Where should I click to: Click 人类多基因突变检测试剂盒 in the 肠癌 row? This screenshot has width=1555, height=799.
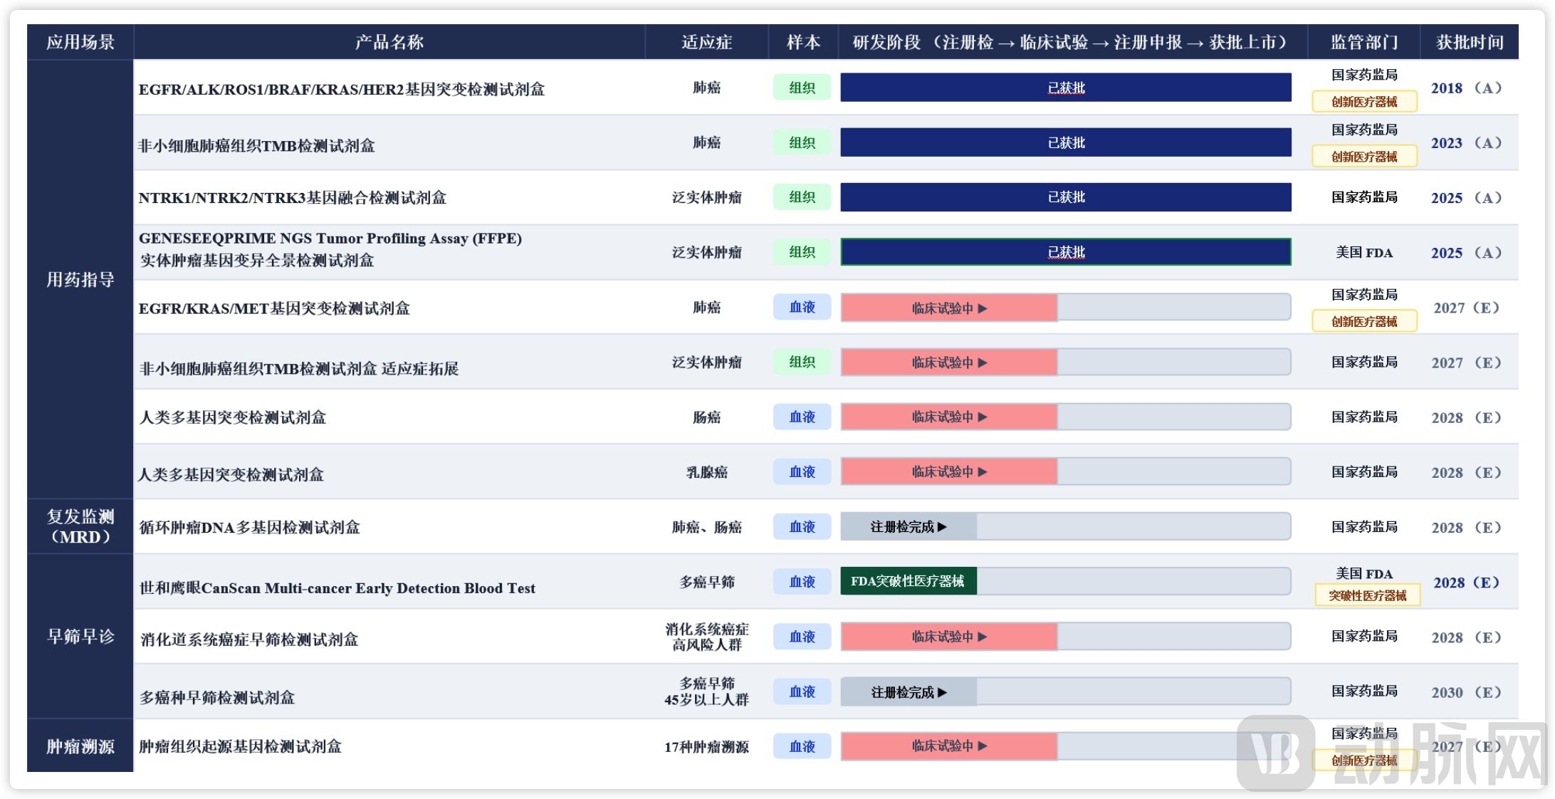coord(233,417)
